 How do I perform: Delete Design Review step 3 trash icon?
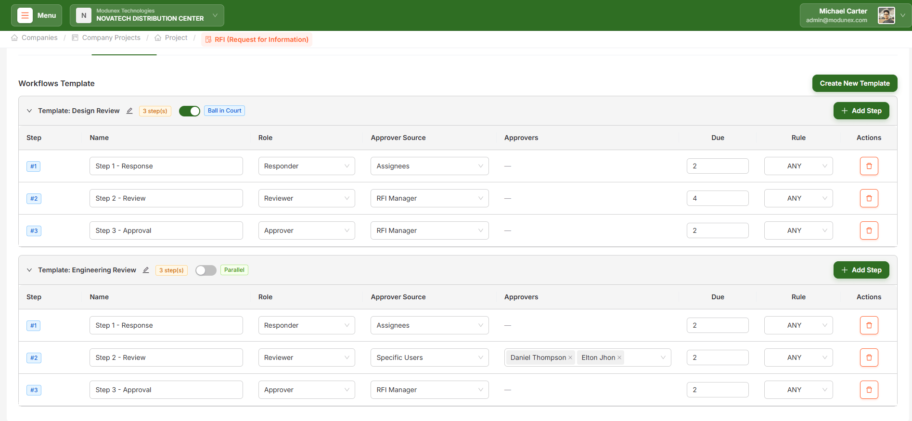(869, 230)
